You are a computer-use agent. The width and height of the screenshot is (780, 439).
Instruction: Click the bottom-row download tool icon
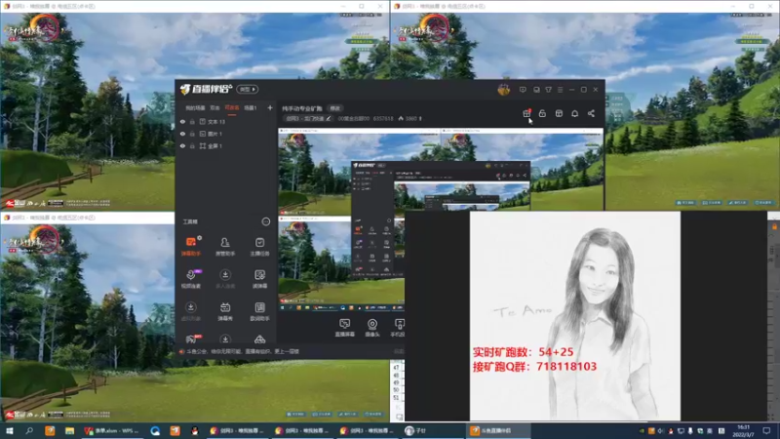click(x=225, y=339)
